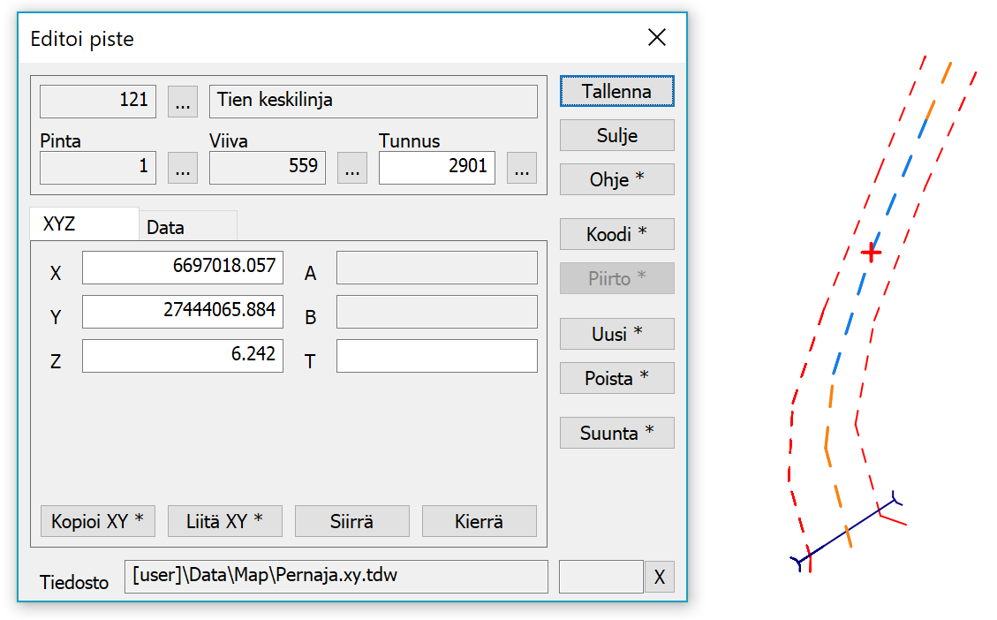Click the red cross marker on road centerline
Image resolution: width=997 pixels, height=620 pixels.
point(872,253)
